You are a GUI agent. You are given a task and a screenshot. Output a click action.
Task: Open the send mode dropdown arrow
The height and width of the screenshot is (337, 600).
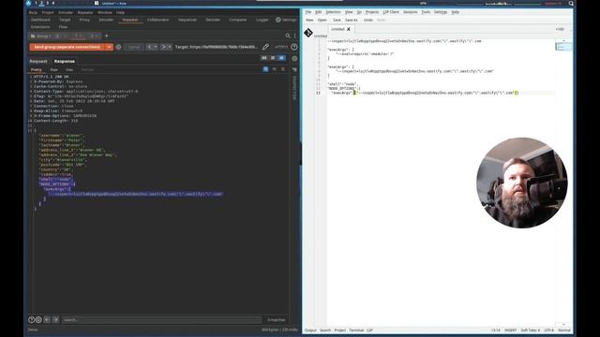[x=109, y=47]
